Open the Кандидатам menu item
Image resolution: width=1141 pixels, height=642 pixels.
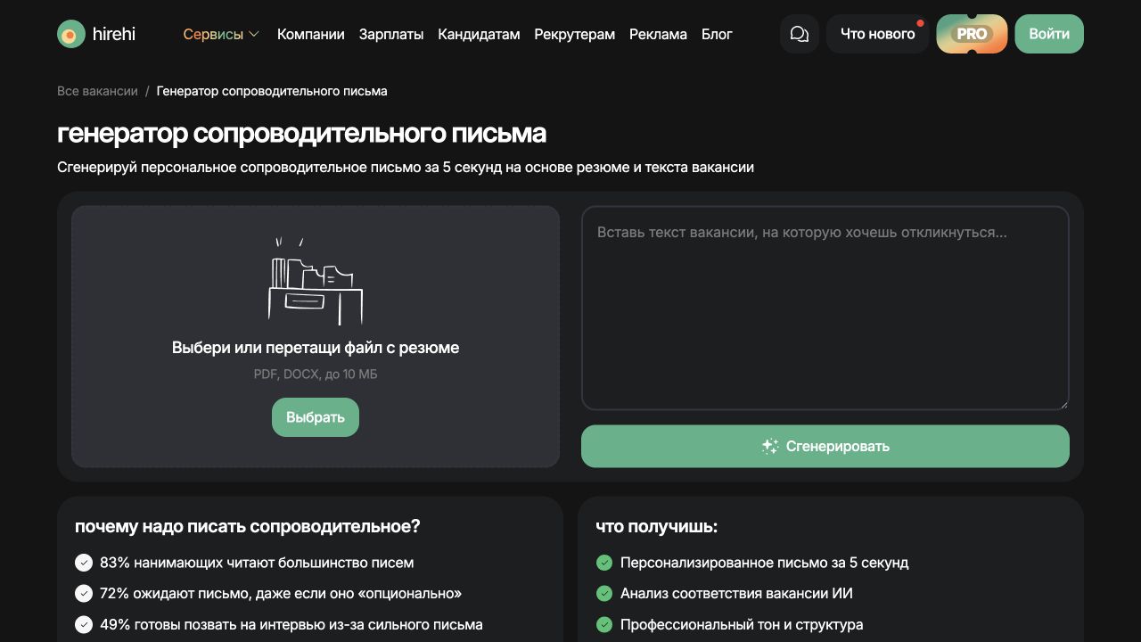pyautogui.click(x=479, y=34)
